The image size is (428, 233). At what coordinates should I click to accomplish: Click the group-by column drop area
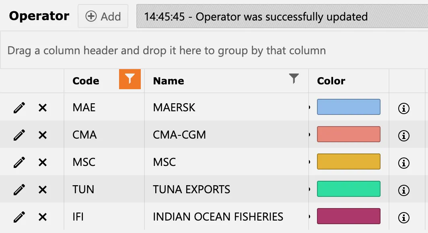point(214,50)
